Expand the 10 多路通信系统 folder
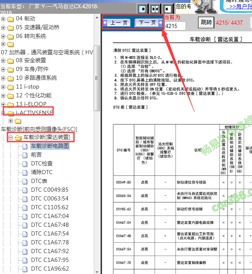 [3, 78]
